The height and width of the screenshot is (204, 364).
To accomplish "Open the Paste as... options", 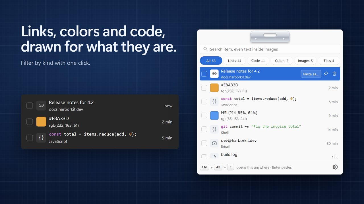I will pyautogui.click(x=311, y=74).
